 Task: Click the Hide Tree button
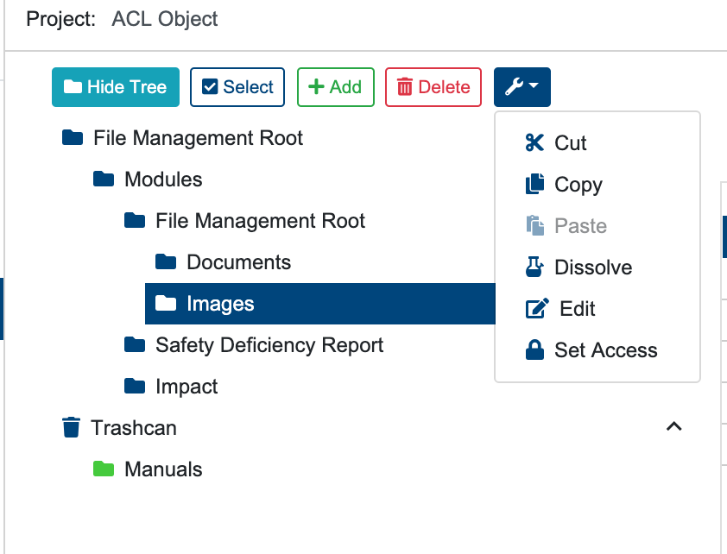coord(116,87)
